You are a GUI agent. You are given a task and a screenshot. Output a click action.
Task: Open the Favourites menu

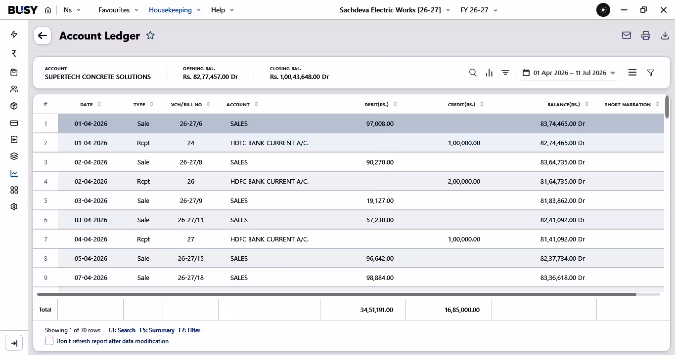(x=118, y=10)
